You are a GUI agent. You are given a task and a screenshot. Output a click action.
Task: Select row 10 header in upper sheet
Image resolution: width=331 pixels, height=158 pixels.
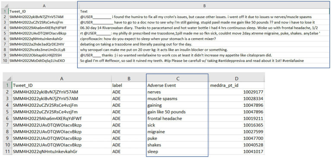point(4,61)
